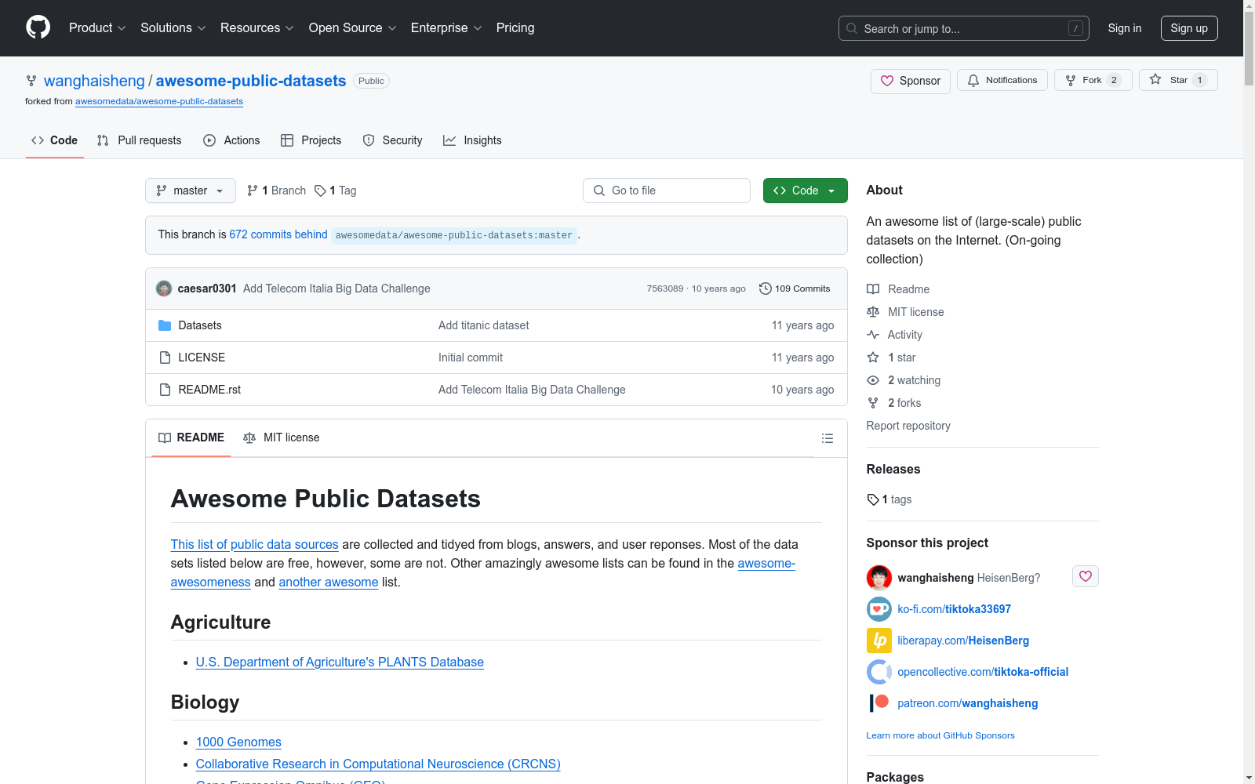Image resolution: width=1255 pixels, height=784 pixels.
Task: Click the wanghaisheng sponsor avatar
Action: coord(879,578)
